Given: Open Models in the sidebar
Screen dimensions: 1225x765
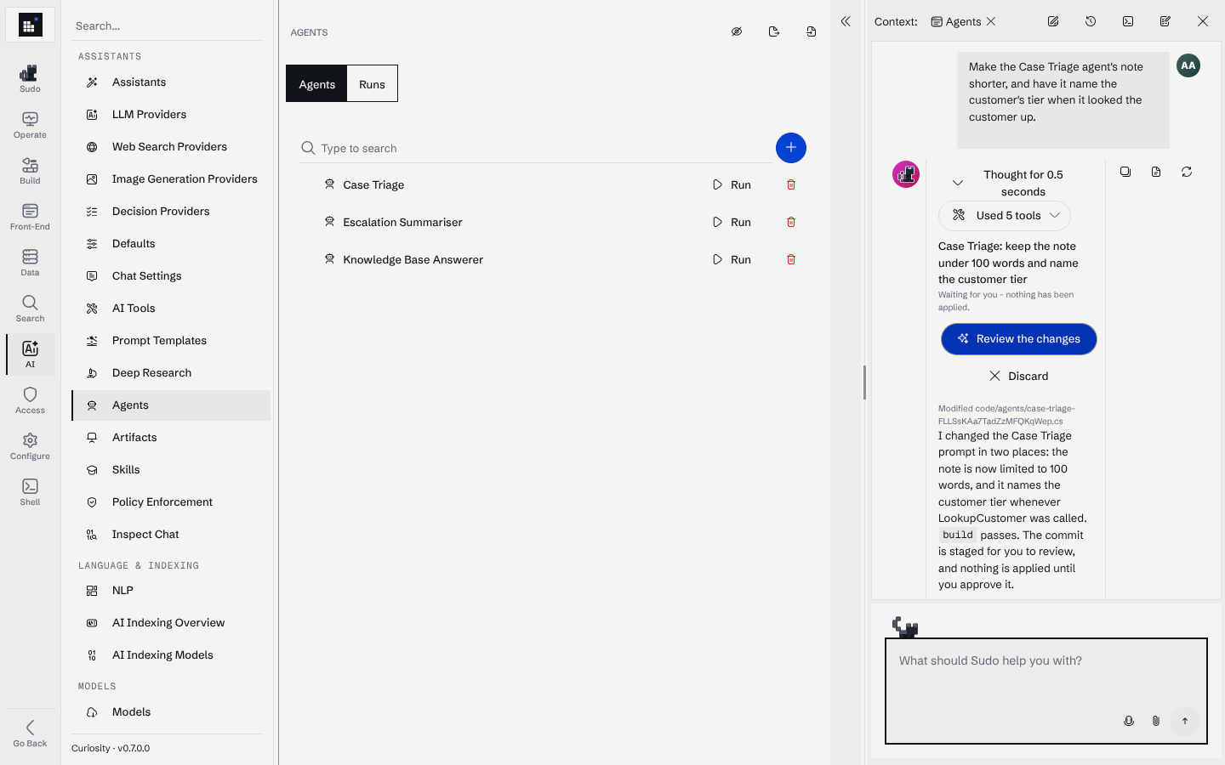Looking at the screenshot, I should pos(171,712).
